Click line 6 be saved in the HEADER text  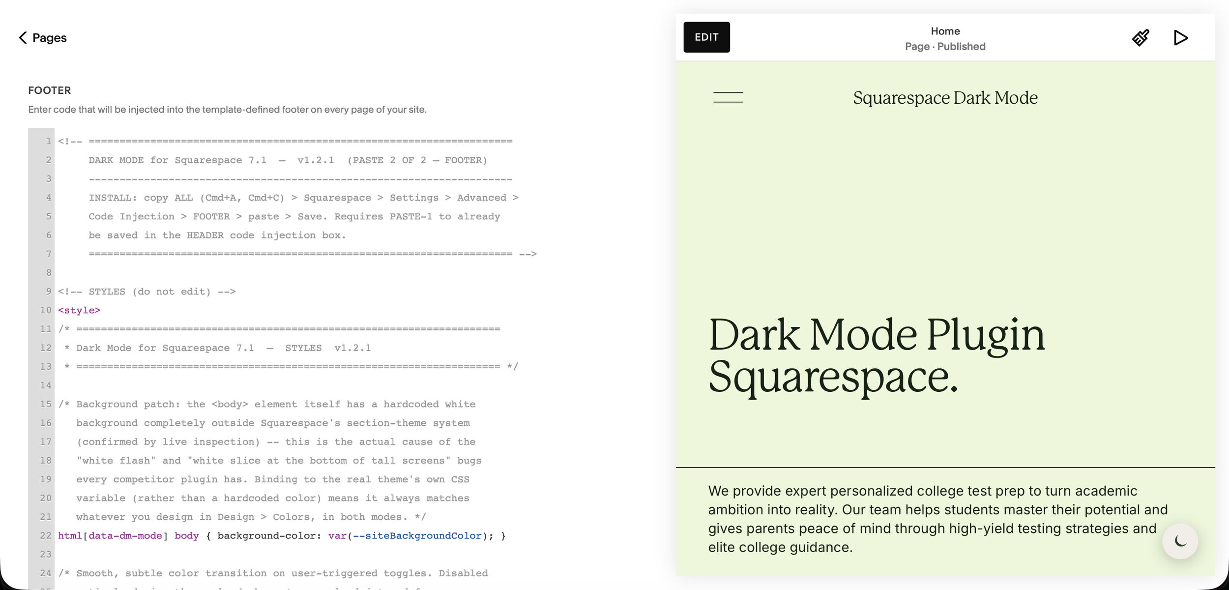217,235
